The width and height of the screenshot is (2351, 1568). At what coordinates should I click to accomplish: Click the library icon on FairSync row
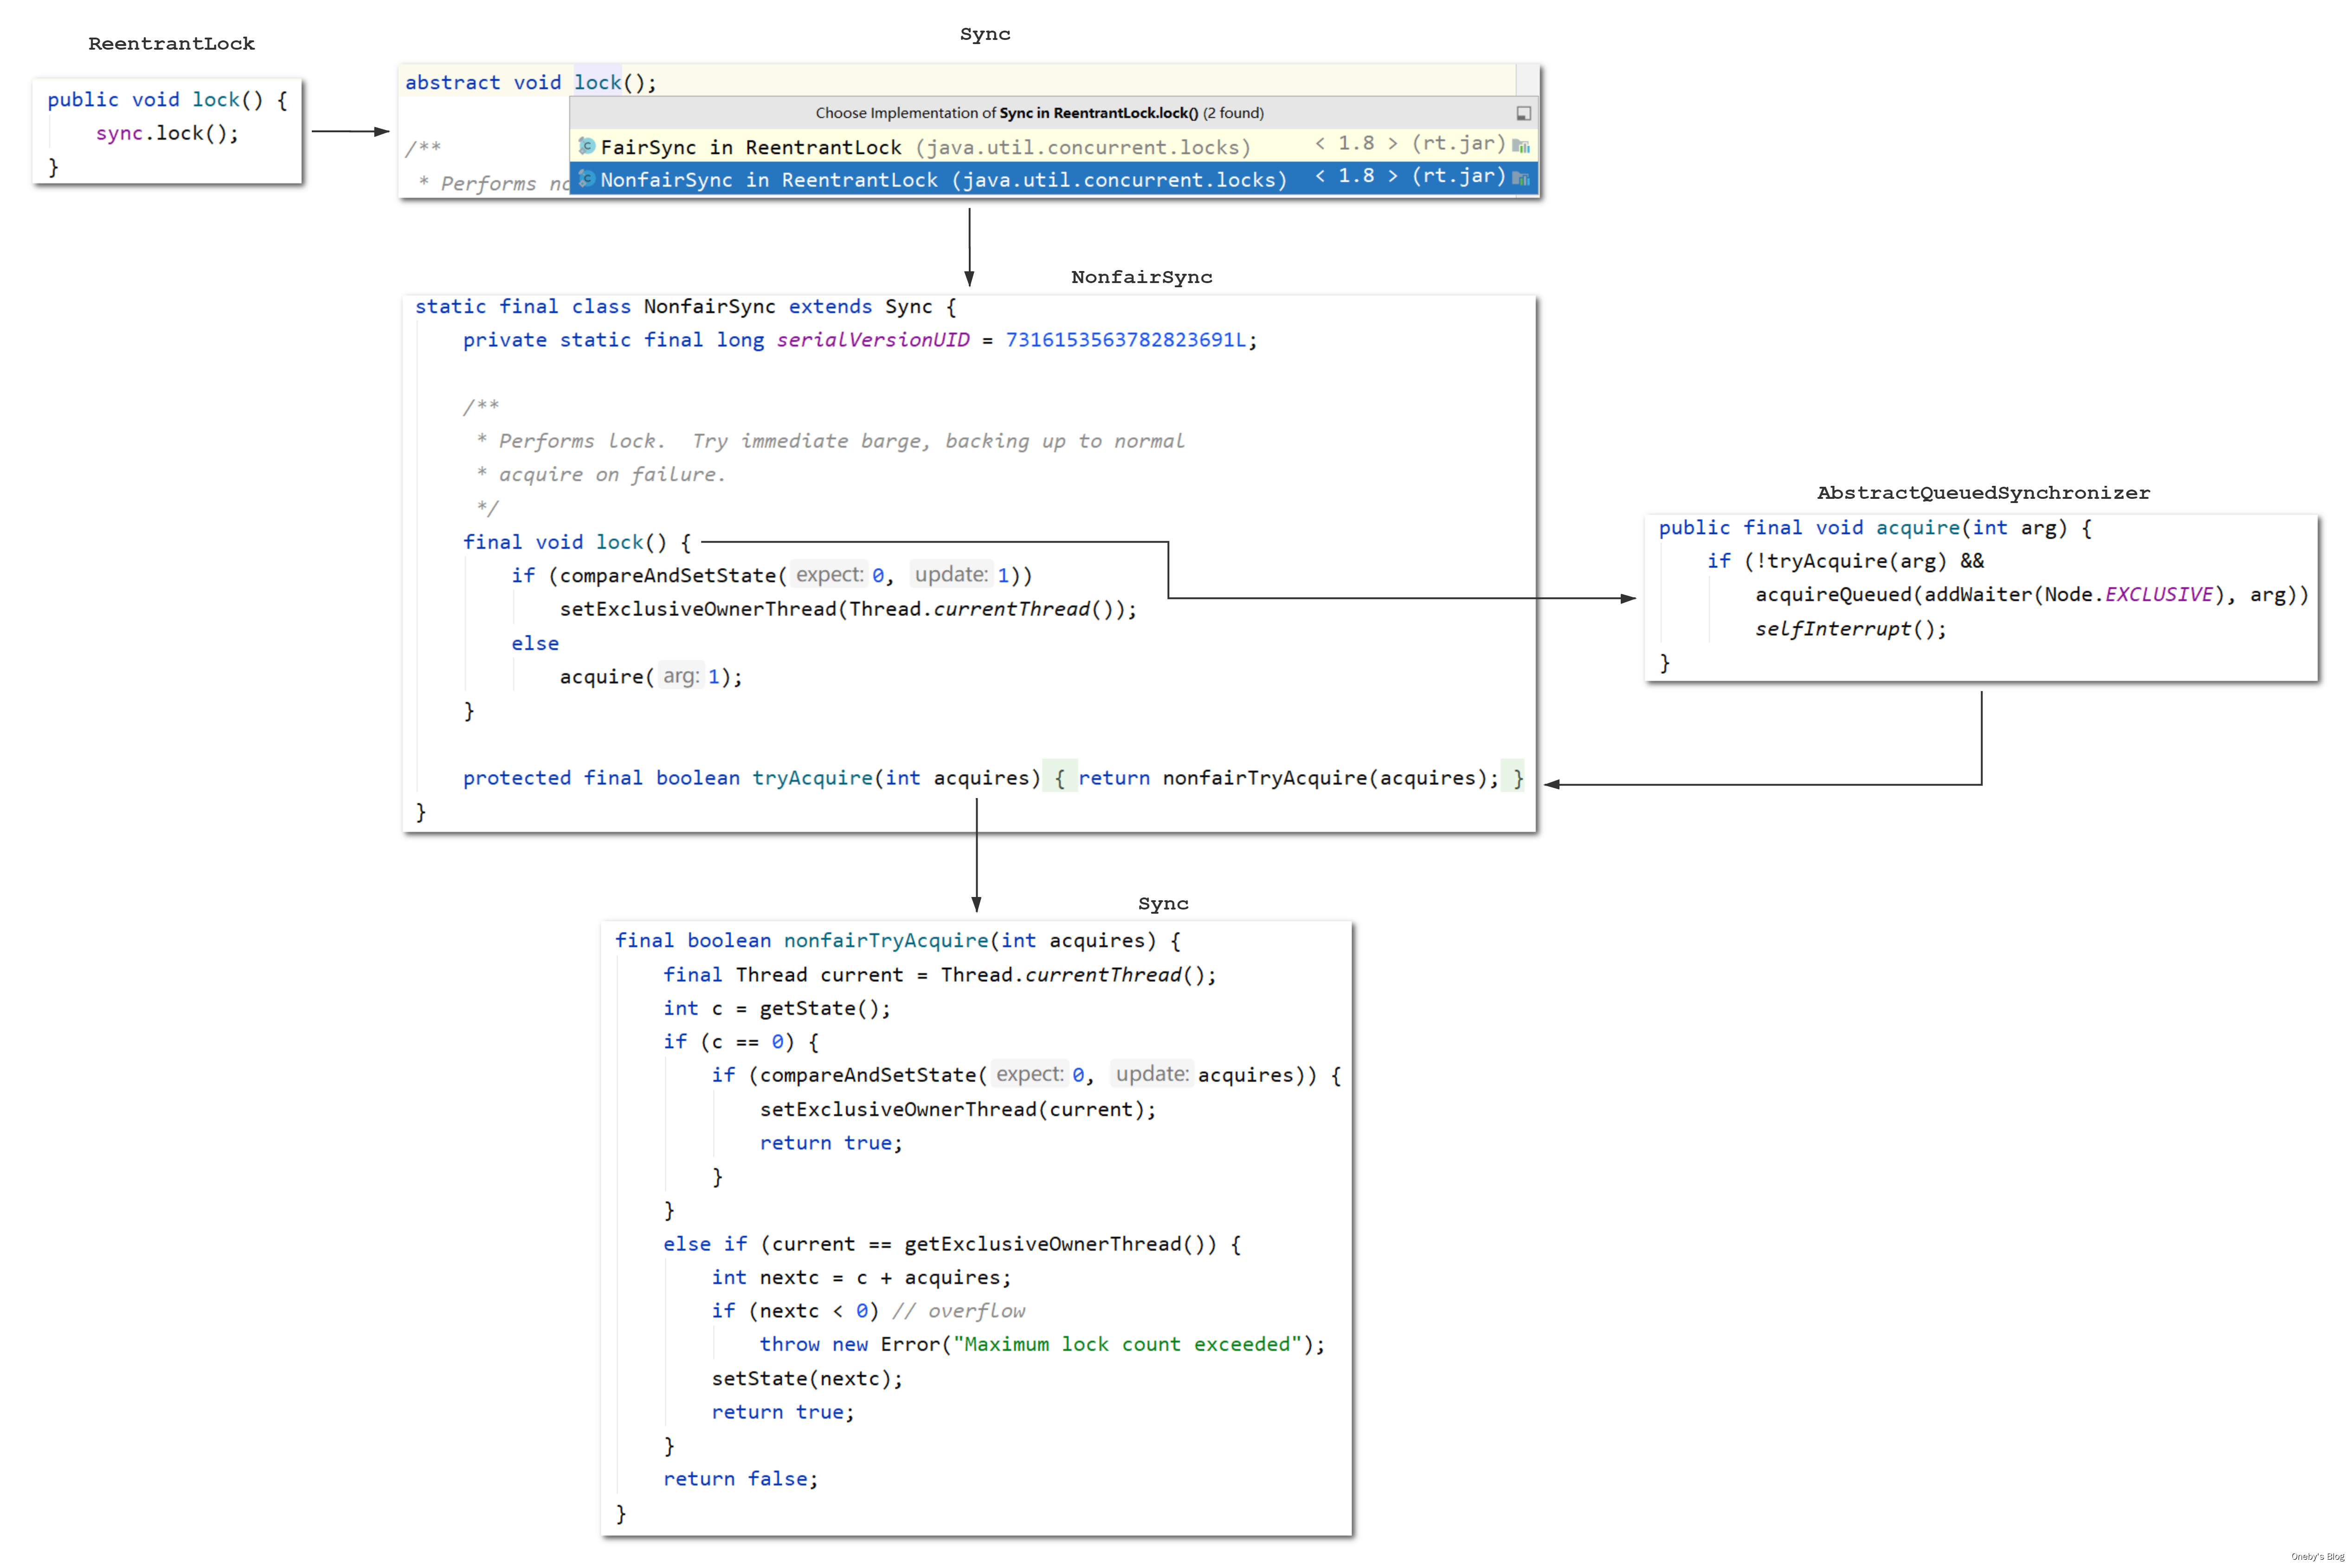coord(1520,146)
